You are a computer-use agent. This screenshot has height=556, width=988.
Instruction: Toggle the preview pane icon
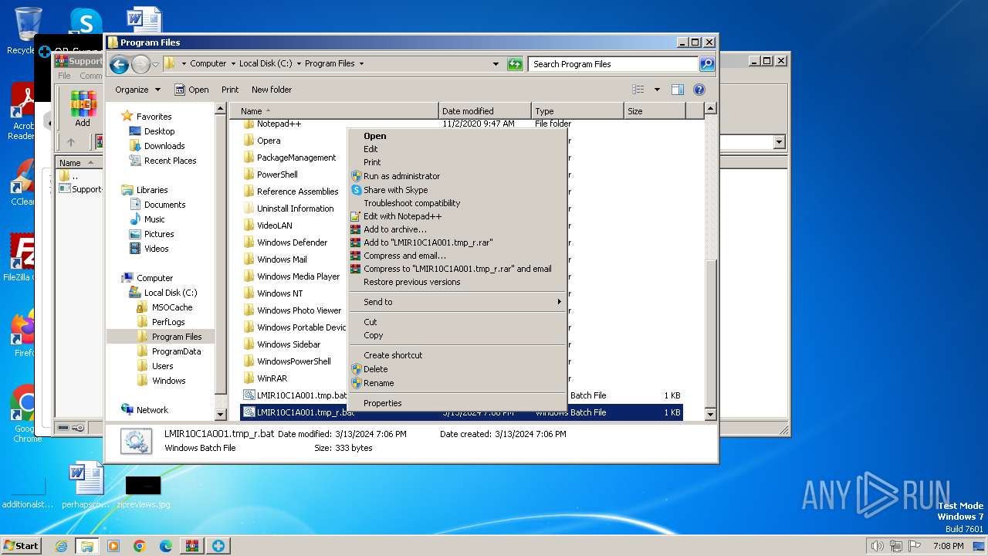(677, 90)
